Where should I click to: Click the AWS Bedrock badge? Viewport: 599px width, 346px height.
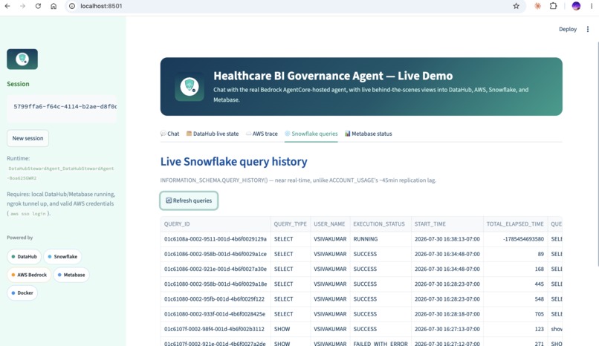coord(29,275)
